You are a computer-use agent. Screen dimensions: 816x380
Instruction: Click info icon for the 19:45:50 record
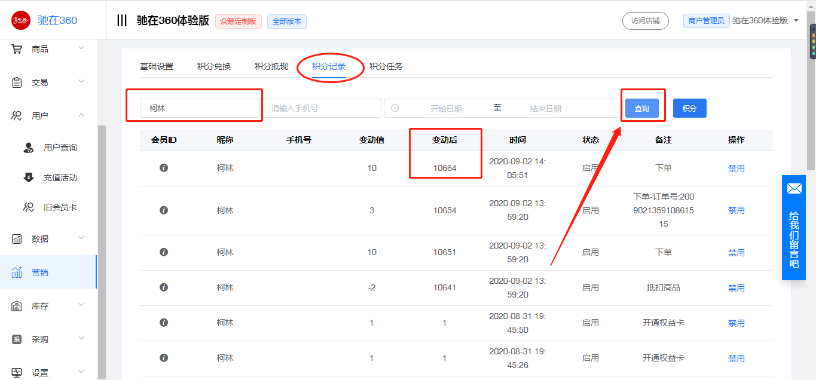click(x=164, y=323)
